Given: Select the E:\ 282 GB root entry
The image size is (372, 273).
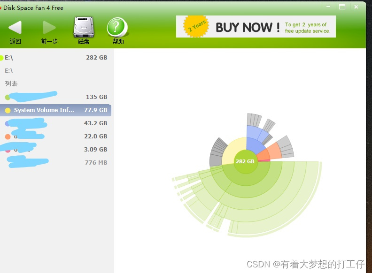Looking at the screenshot, I should point(55,58).
